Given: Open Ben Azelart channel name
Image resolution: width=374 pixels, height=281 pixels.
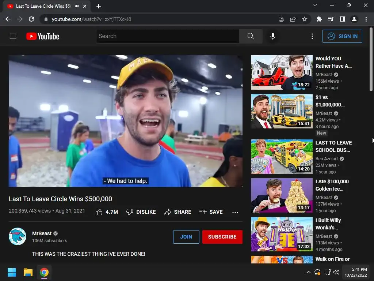Looking at the screenshot, I should [327, 159].
